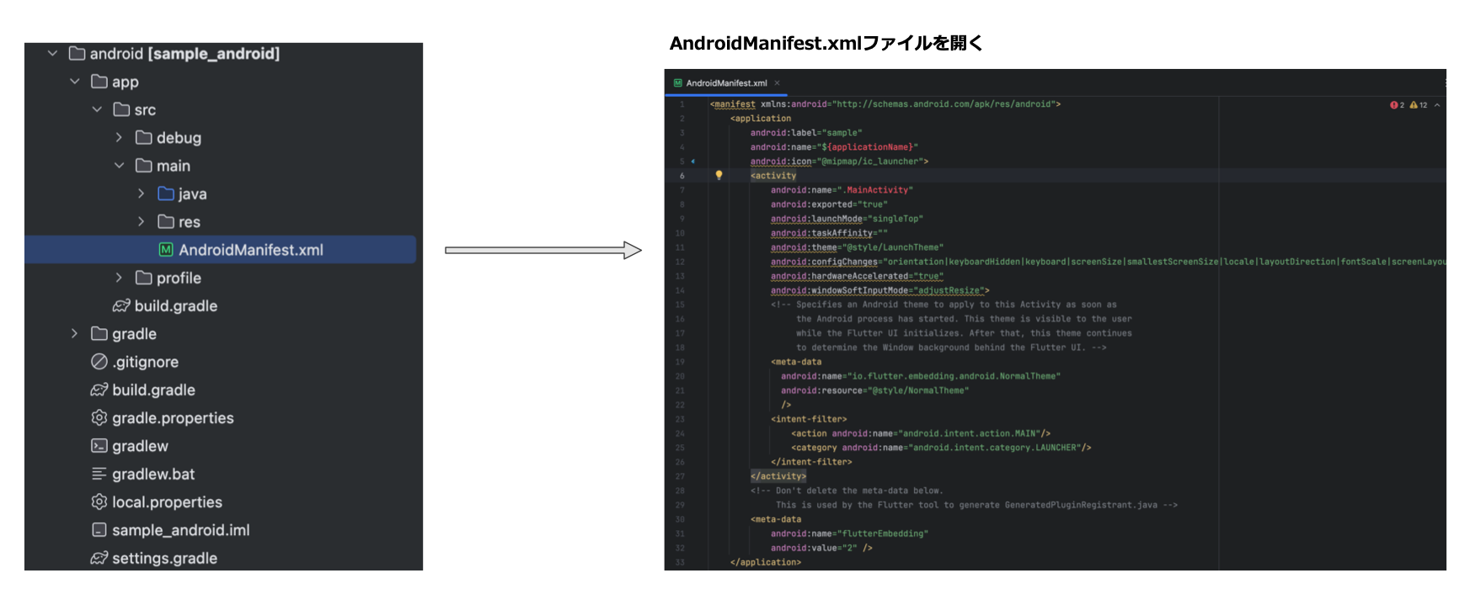
Task: Click the android root folder icon
Action: tap(77, 54)
